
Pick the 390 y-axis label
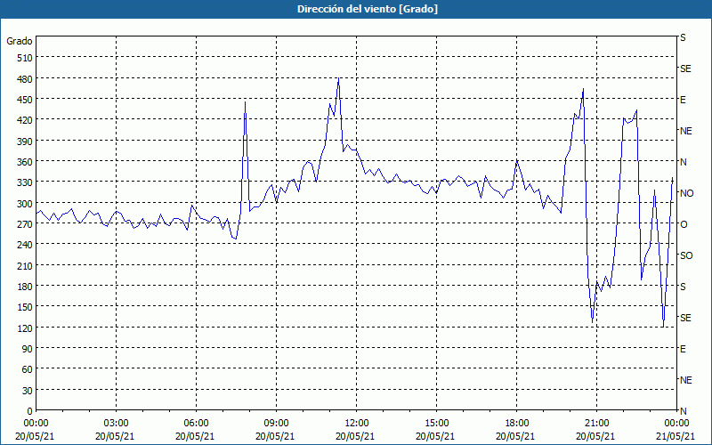25,142
